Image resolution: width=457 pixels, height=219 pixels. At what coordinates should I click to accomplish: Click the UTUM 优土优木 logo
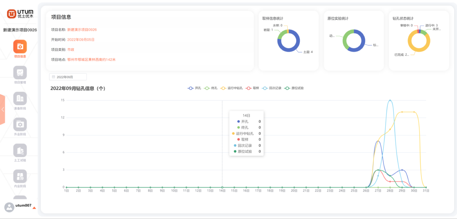coord(20,14)
